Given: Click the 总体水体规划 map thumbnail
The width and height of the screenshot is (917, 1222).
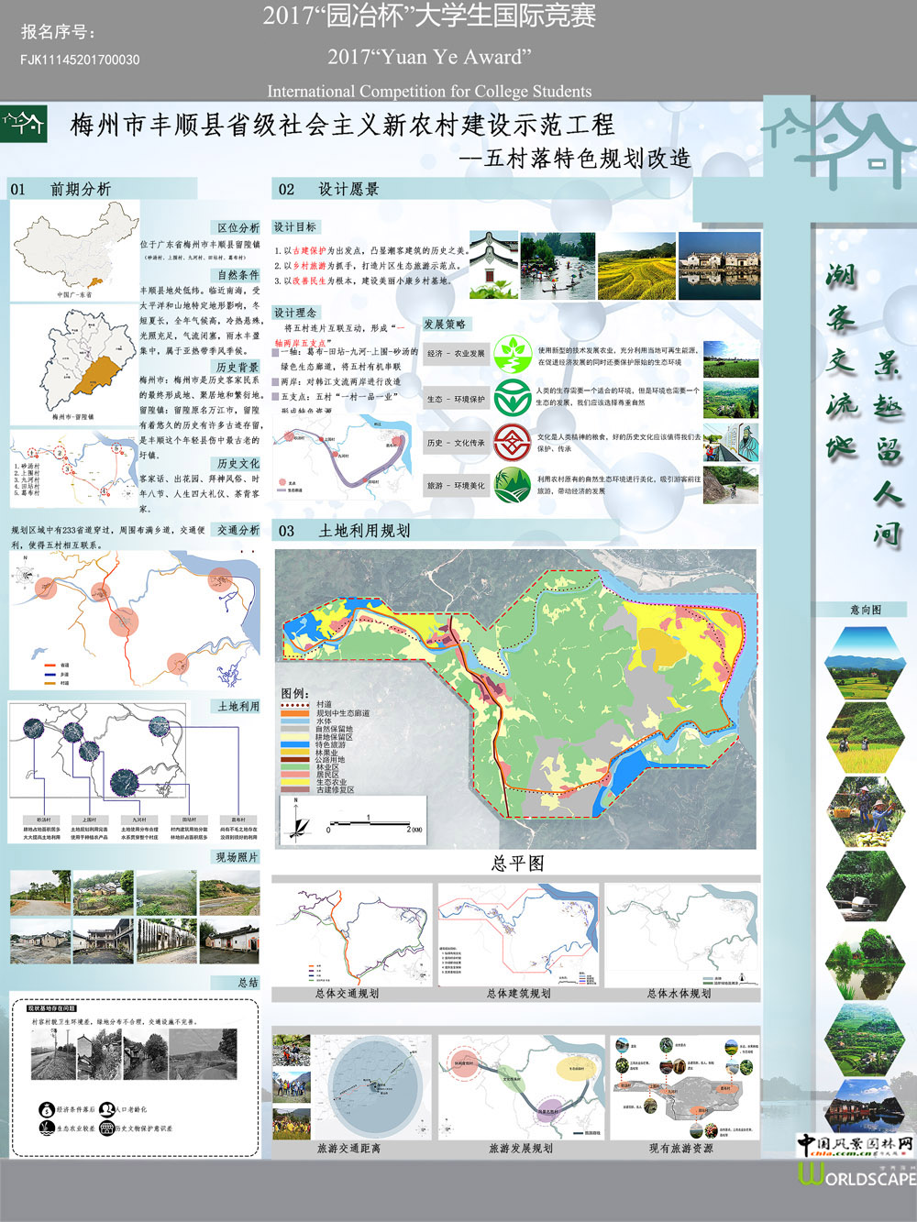Looking at the screenshot, I should pyautogui.click(x=682, y=935).
